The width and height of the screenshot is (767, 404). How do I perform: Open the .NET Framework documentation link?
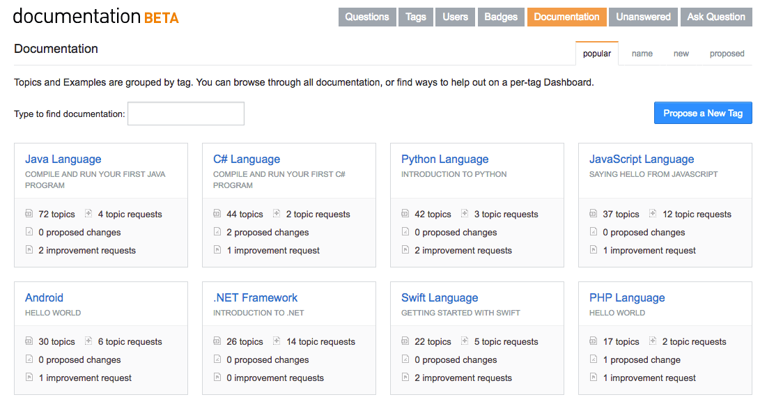(x=256, y=297)
